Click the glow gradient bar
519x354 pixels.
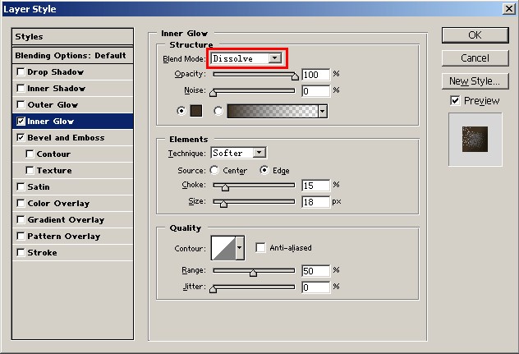(x=272, y=111)
